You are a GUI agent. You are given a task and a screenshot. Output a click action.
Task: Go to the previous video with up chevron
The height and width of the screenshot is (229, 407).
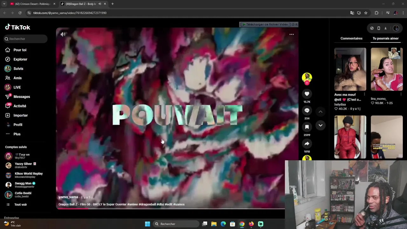coord(321,112)
